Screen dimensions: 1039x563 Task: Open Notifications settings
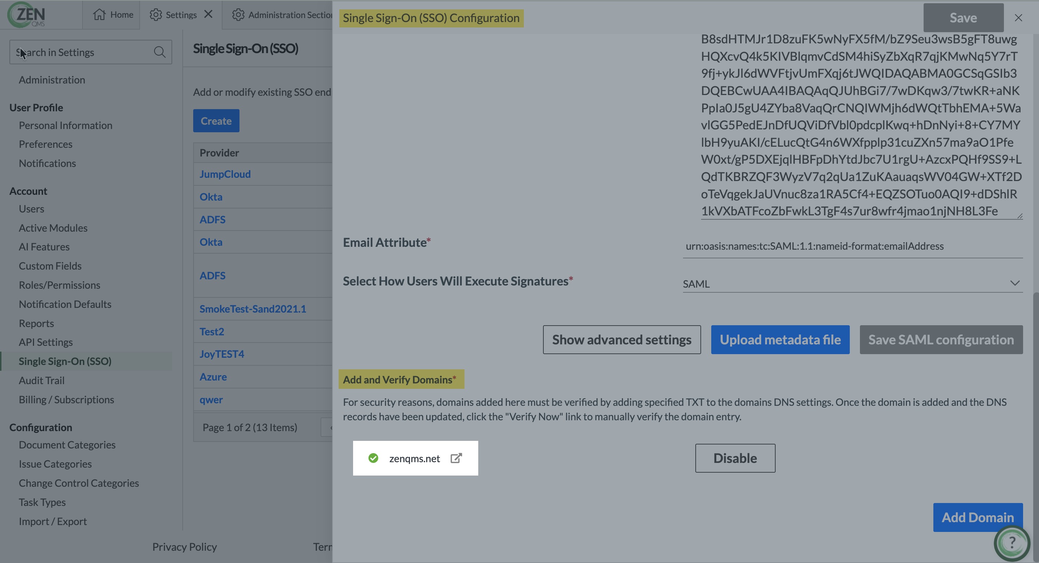(47, 163)
